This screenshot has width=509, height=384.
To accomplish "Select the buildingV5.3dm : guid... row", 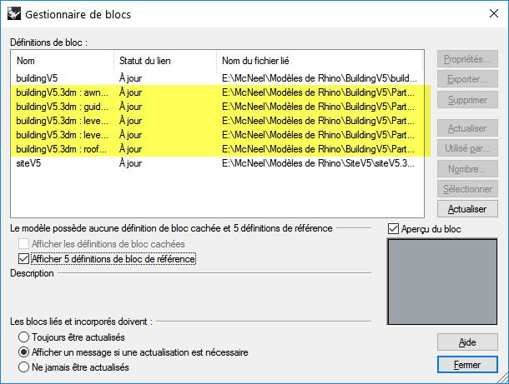I will (x=218, y=107).
